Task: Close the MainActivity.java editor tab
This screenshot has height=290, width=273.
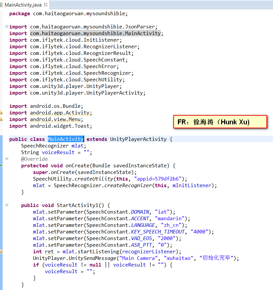Action: (x=46, y=5)
